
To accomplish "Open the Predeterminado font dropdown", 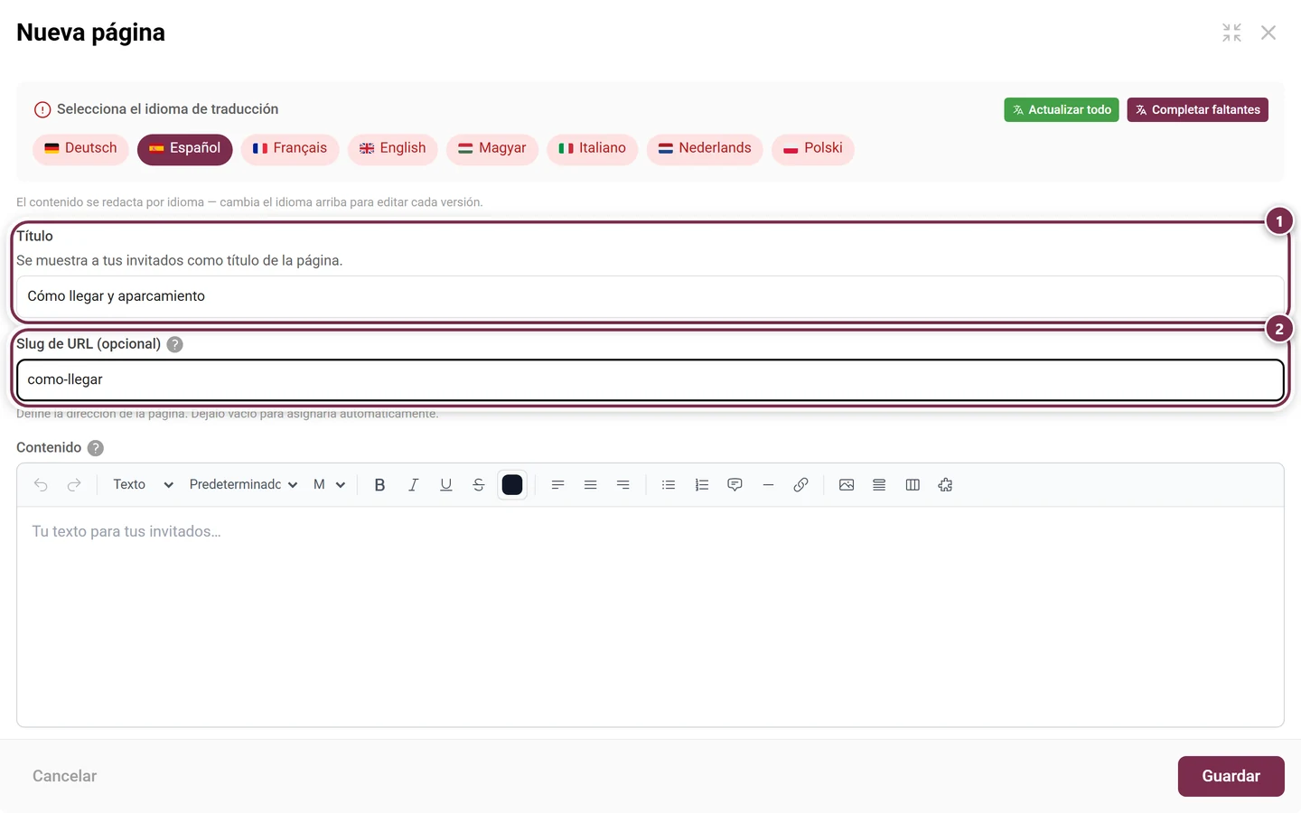I will 243,485.
